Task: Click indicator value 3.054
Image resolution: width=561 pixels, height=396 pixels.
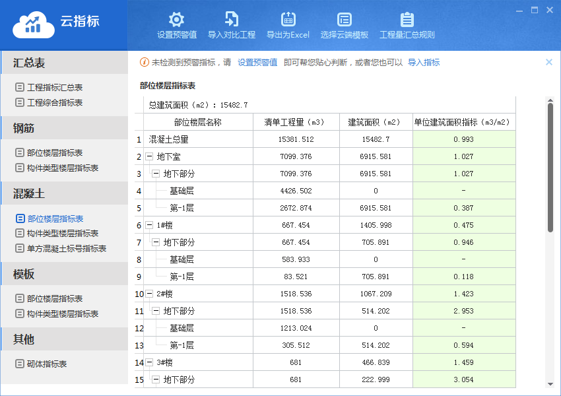Action: click(464, 379)
